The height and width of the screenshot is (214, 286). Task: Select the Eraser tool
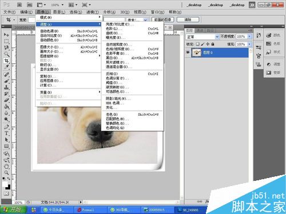coord(6,100)
